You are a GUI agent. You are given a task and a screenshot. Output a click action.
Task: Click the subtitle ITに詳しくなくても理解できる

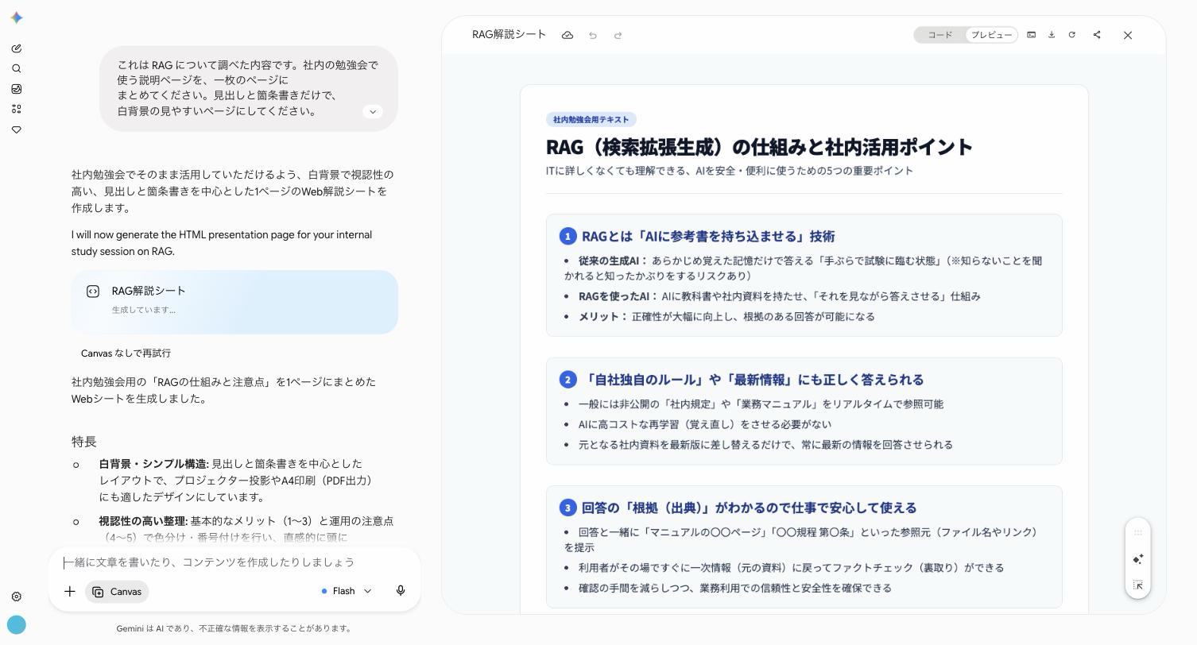[729, 171]
